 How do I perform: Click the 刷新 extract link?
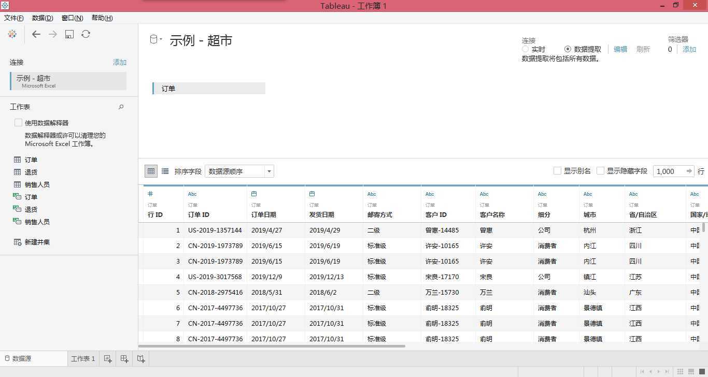coord(643,49)
